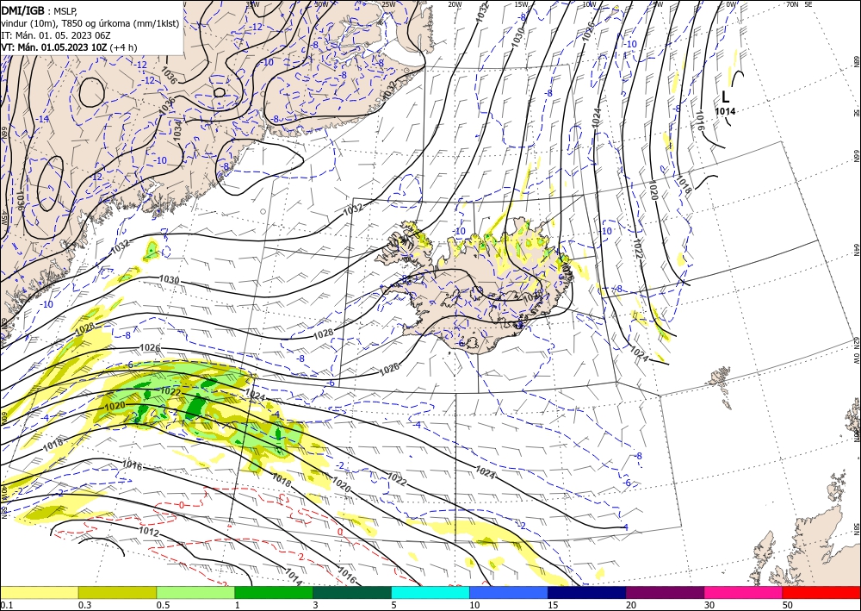Click the '50' legend scale value
The height and width of the screenshot is (611, 861).
click(787, 605)
